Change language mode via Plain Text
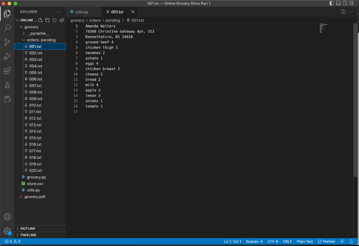Viewport: 359px width, 246px height. (x=305, y=241)
